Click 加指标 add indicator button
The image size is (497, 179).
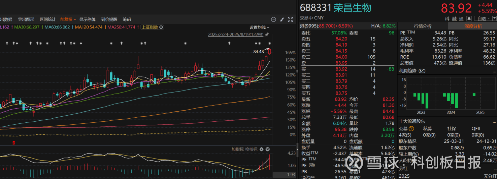pos(237,149)
